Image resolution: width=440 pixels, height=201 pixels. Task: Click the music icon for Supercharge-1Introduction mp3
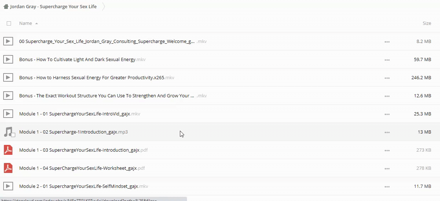coord(7,132)
